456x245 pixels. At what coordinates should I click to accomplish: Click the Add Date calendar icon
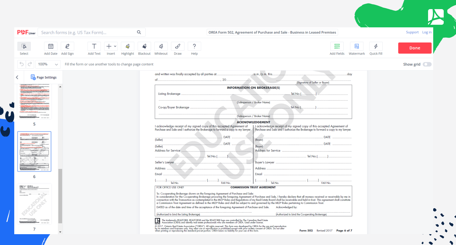(51, 46)
